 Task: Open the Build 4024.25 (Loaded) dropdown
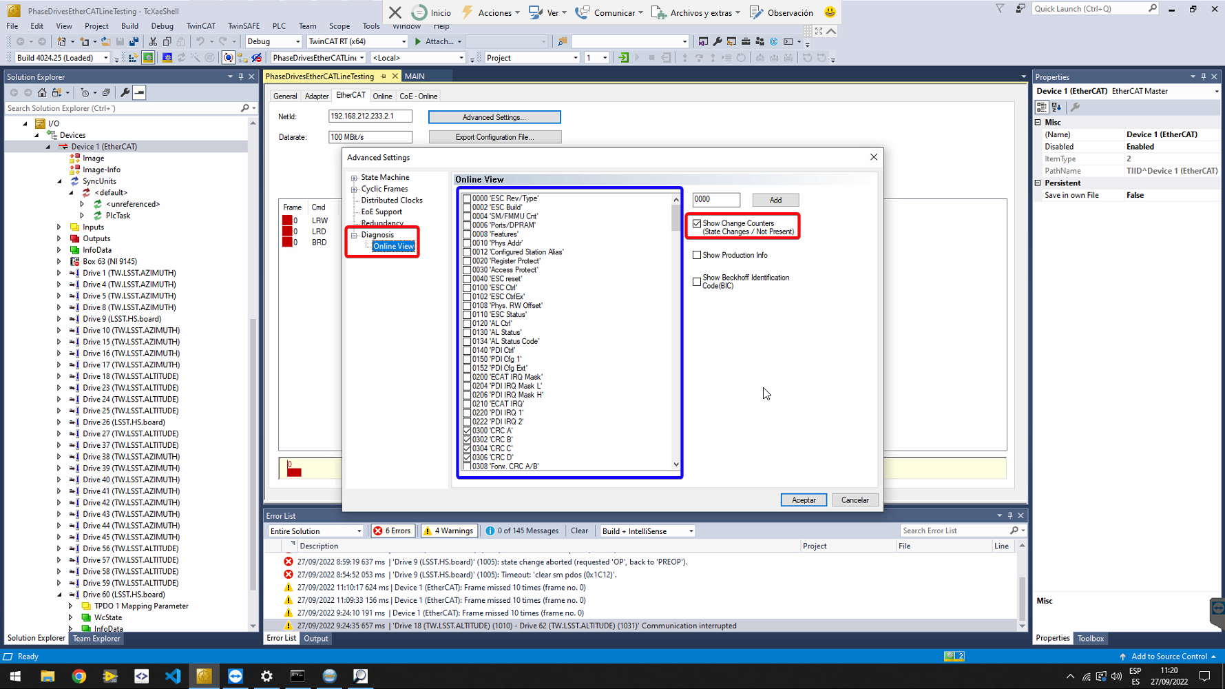62,58
